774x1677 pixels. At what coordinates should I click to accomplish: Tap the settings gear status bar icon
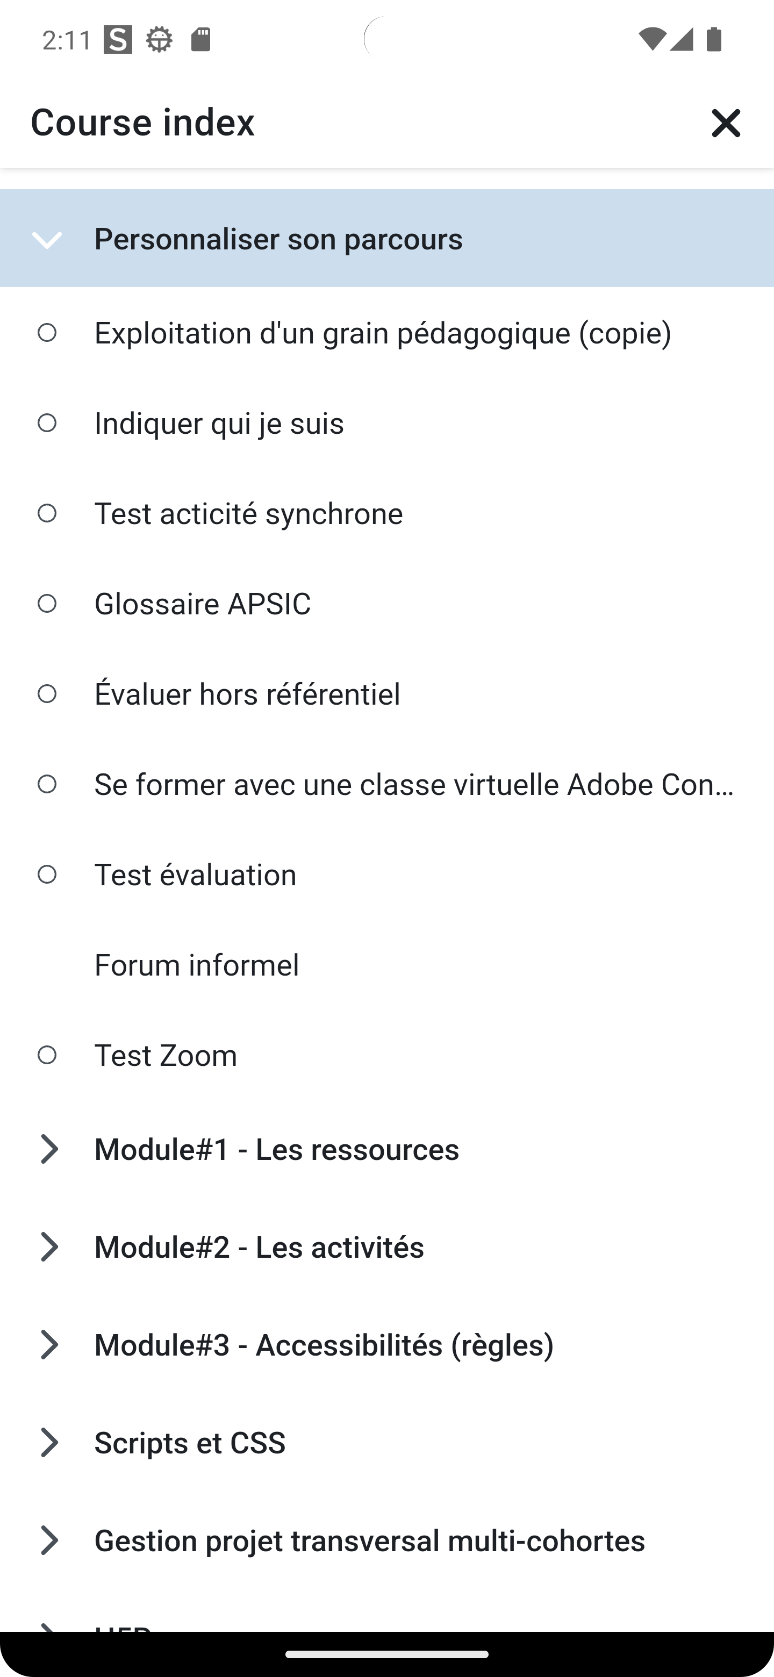point(159,40)
